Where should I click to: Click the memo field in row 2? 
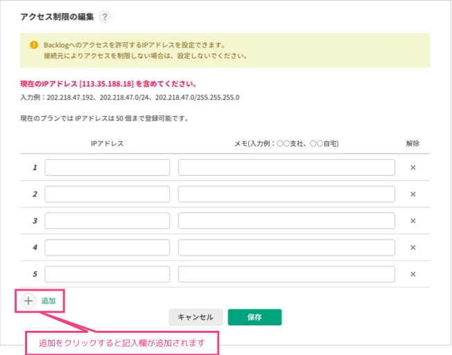[286, 194]
